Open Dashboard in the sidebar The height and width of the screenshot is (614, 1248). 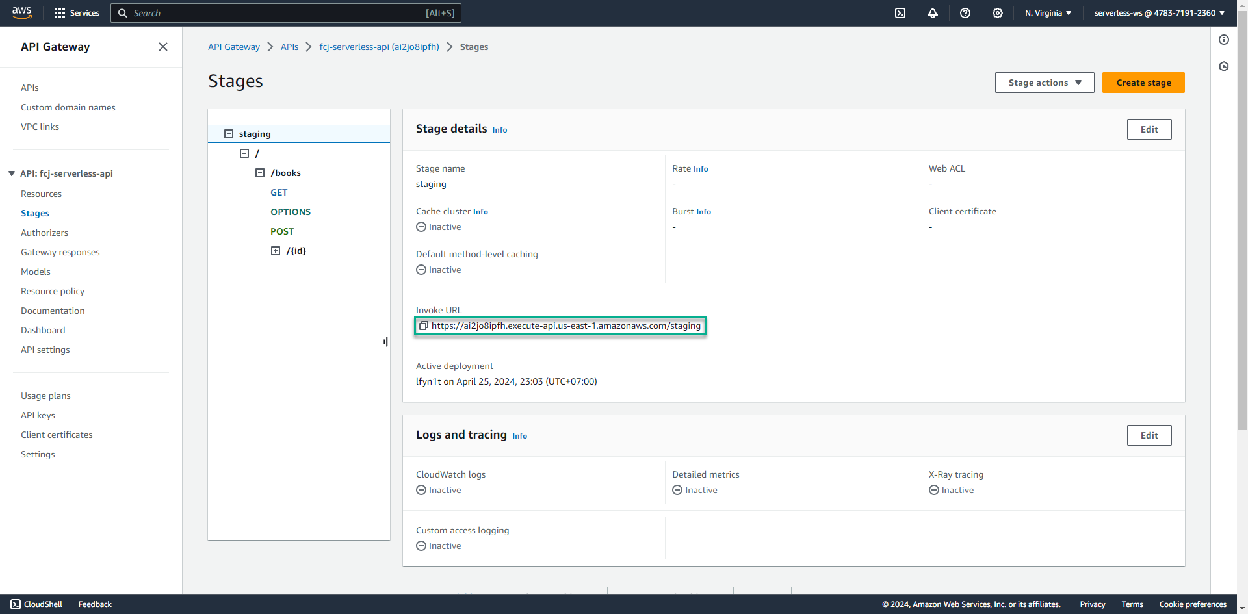[43, 330]
